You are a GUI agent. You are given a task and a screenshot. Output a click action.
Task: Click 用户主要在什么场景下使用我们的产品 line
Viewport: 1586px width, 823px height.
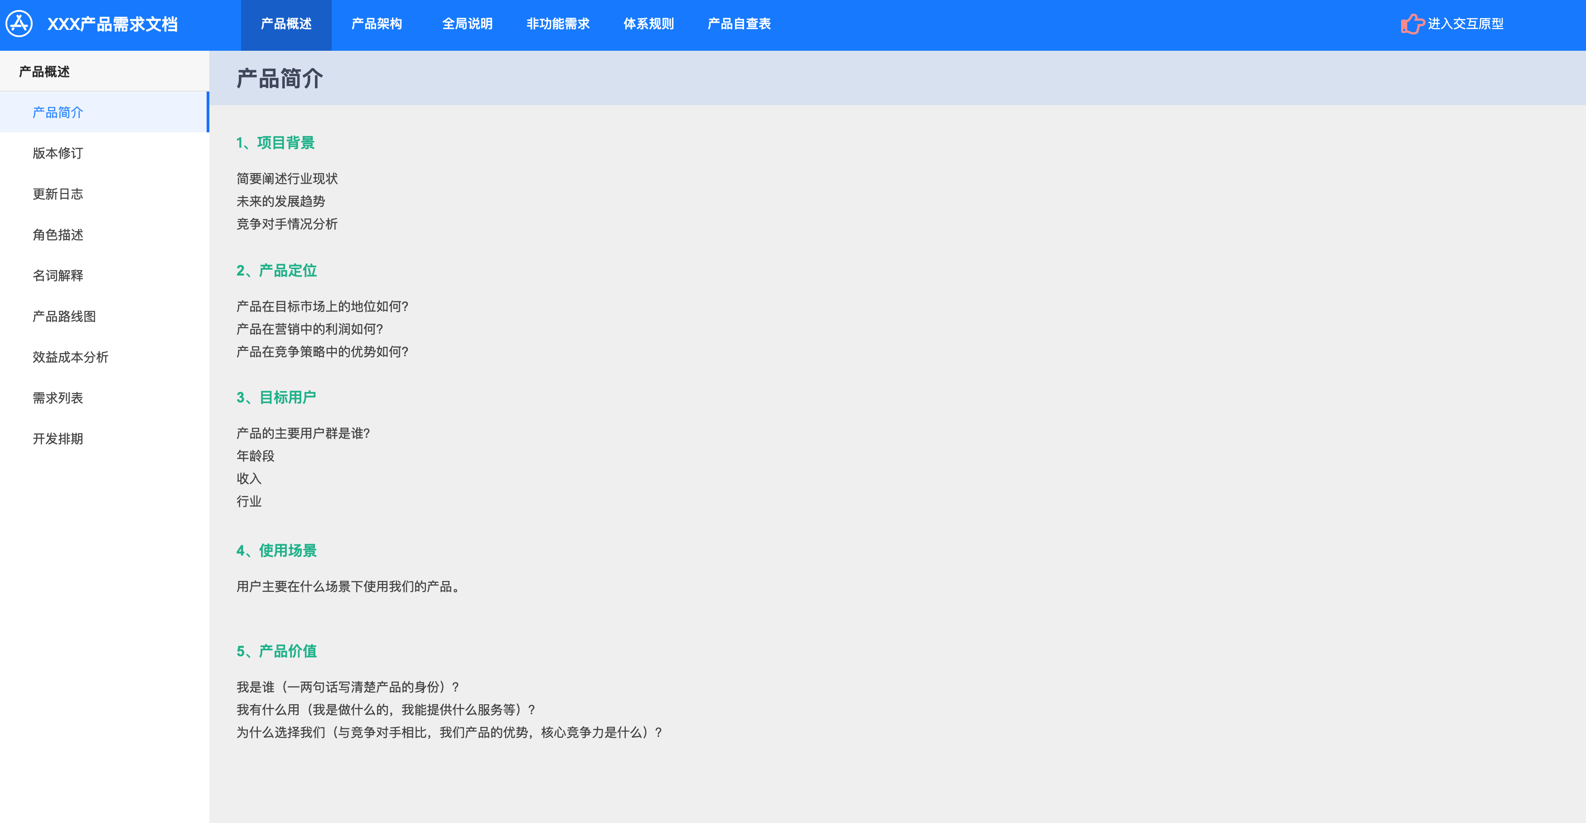348,586
